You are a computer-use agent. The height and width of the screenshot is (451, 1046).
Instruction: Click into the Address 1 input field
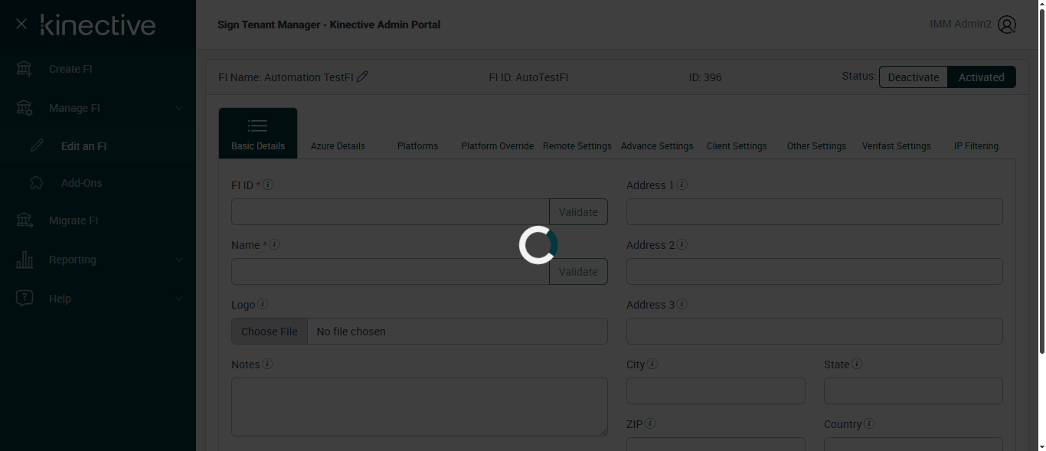[x=814, y=212]
